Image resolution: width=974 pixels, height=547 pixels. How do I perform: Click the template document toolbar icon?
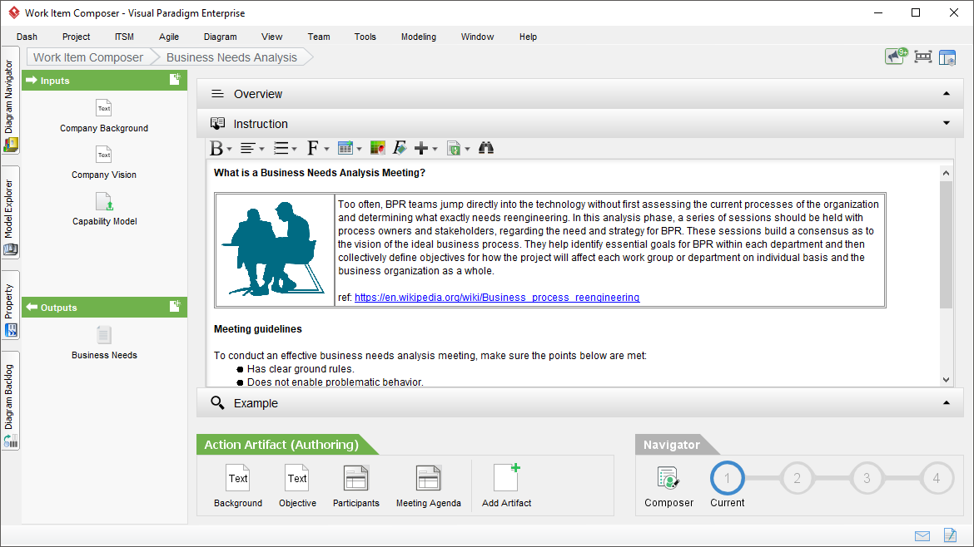[454, 148]
